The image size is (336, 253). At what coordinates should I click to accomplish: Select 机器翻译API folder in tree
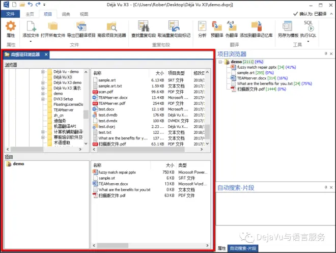click(x=65, y=126)
